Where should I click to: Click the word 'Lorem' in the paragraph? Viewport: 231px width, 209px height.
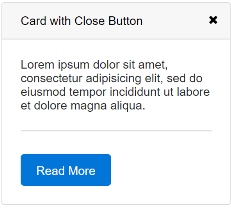point(37,64)
